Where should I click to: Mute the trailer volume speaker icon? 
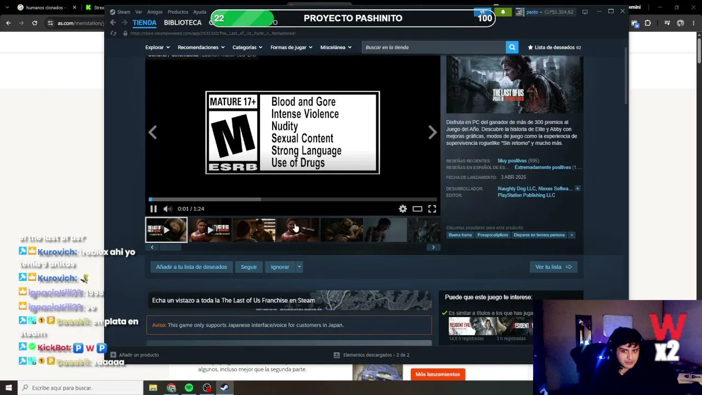tap(167, 208)
